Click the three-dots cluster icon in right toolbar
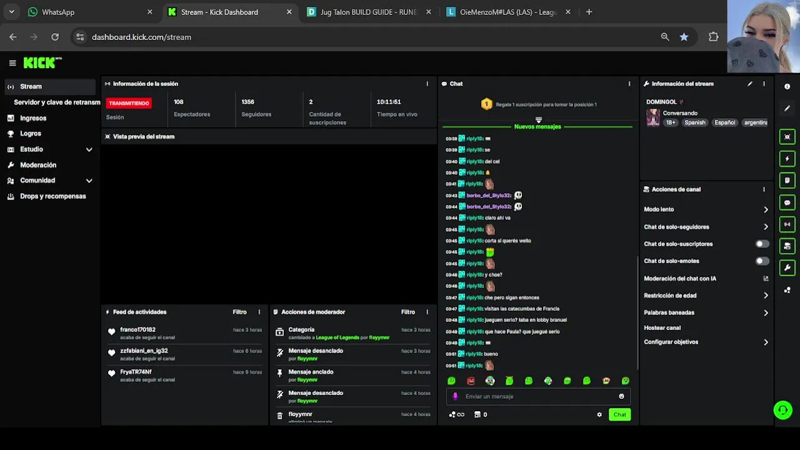This screenshot has height=450, width=800. [787, 290]
